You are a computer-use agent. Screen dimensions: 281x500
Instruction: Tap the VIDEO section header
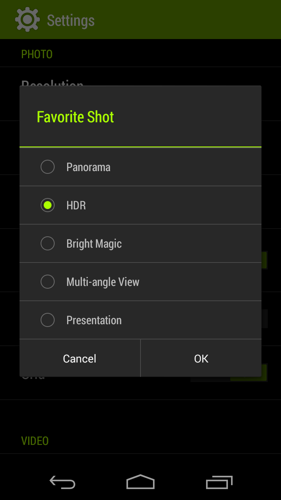[35, 441]
